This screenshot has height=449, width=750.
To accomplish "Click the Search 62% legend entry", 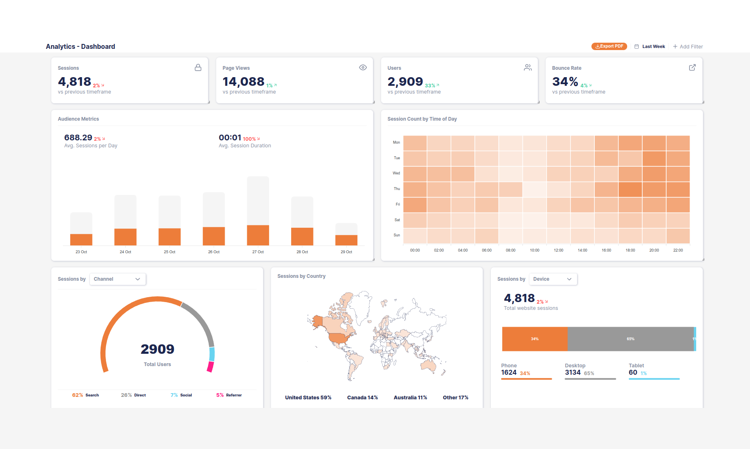I will 85,395.
